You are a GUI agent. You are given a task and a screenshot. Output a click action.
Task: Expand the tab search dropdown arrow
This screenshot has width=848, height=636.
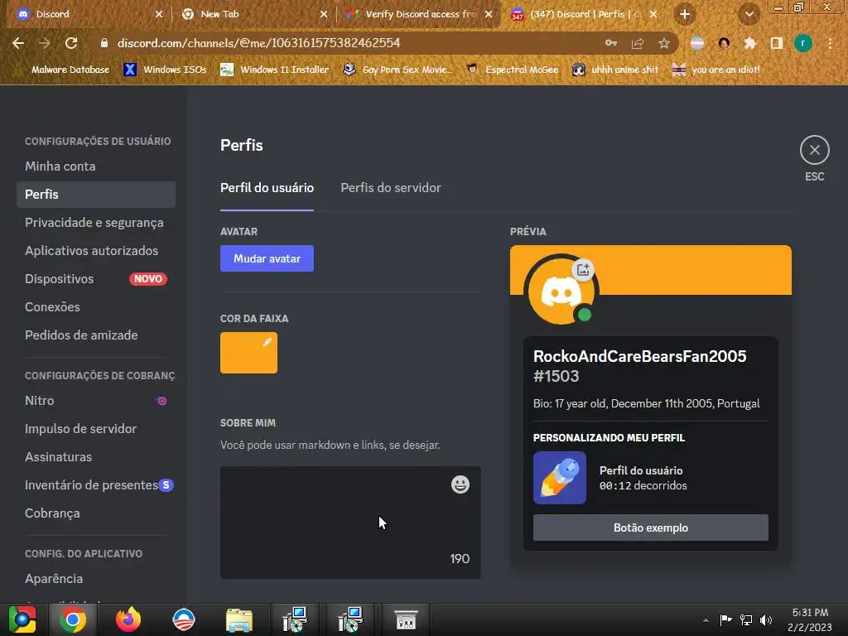[749, 15]
